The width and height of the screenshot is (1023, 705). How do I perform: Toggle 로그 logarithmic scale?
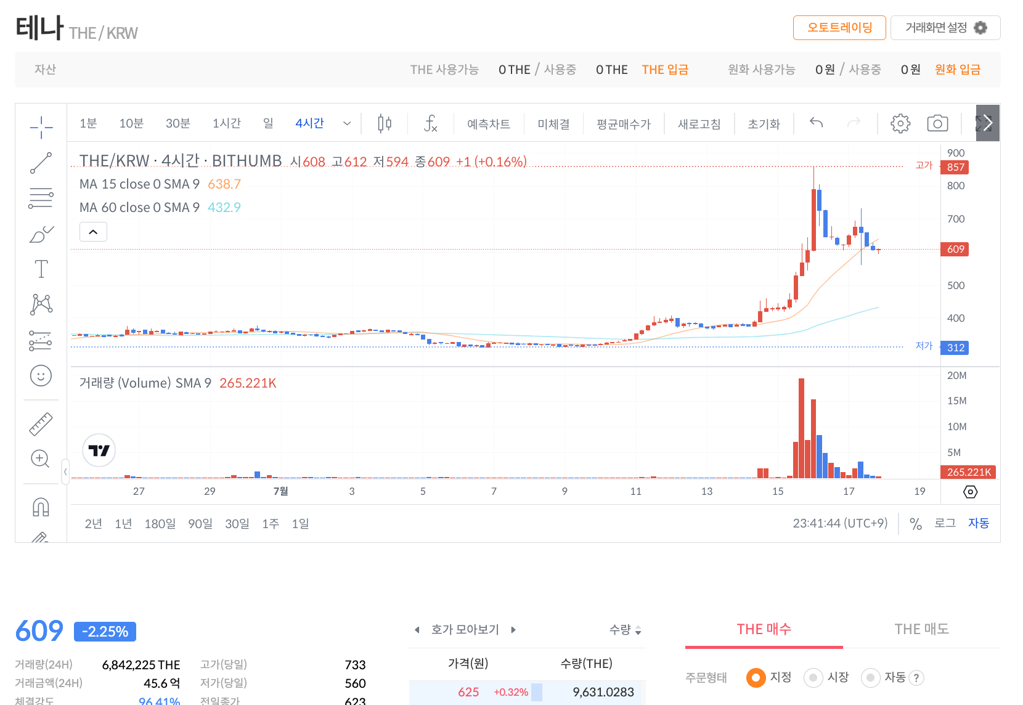pyautogui.click(x=945, y=523)
